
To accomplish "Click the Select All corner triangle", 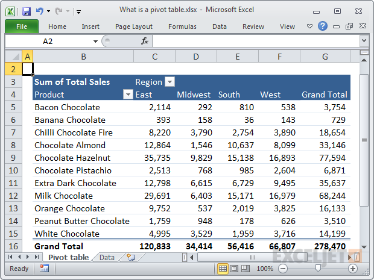I will click(14, 57).
